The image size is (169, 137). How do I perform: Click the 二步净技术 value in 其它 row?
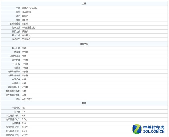[27, 99]
